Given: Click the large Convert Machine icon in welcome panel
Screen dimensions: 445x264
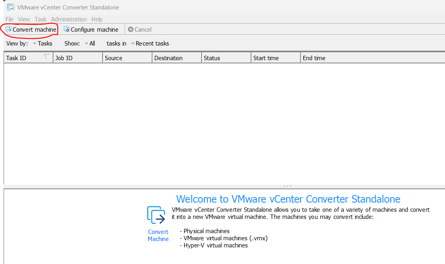Looking at the screenshot, I should click(156, 215).
